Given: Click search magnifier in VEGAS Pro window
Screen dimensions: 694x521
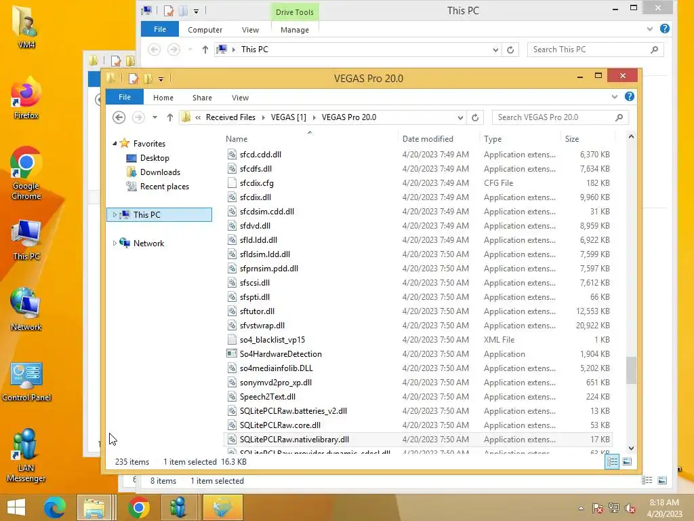Looking at the screenshot, I should (x=619, y=117).
